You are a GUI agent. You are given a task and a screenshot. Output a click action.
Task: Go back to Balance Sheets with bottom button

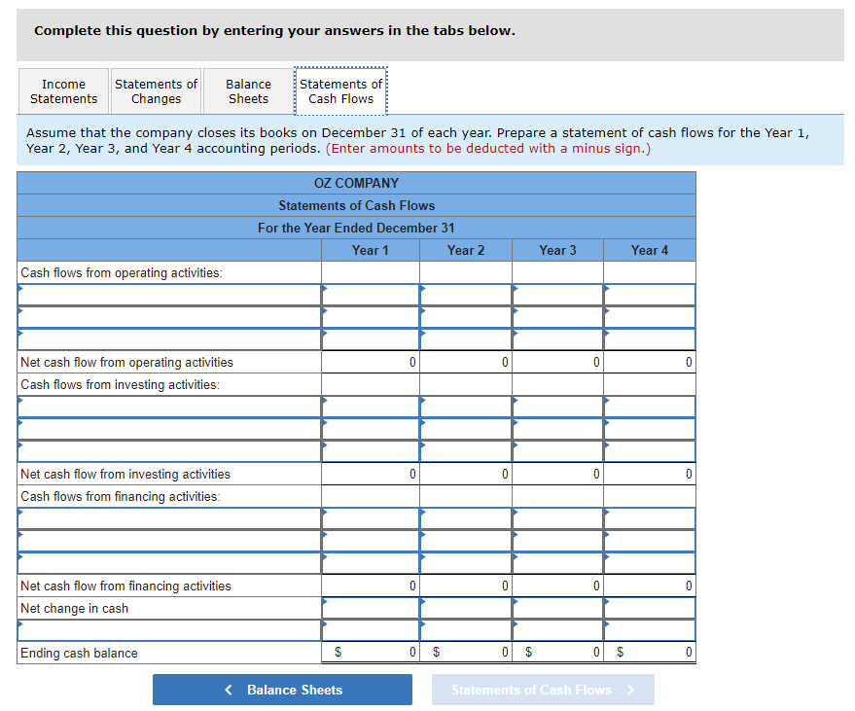point(282,690)
